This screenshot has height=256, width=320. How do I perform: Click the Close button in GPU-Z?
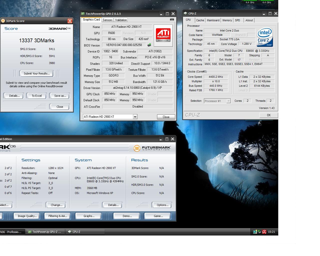click(166, 117)
